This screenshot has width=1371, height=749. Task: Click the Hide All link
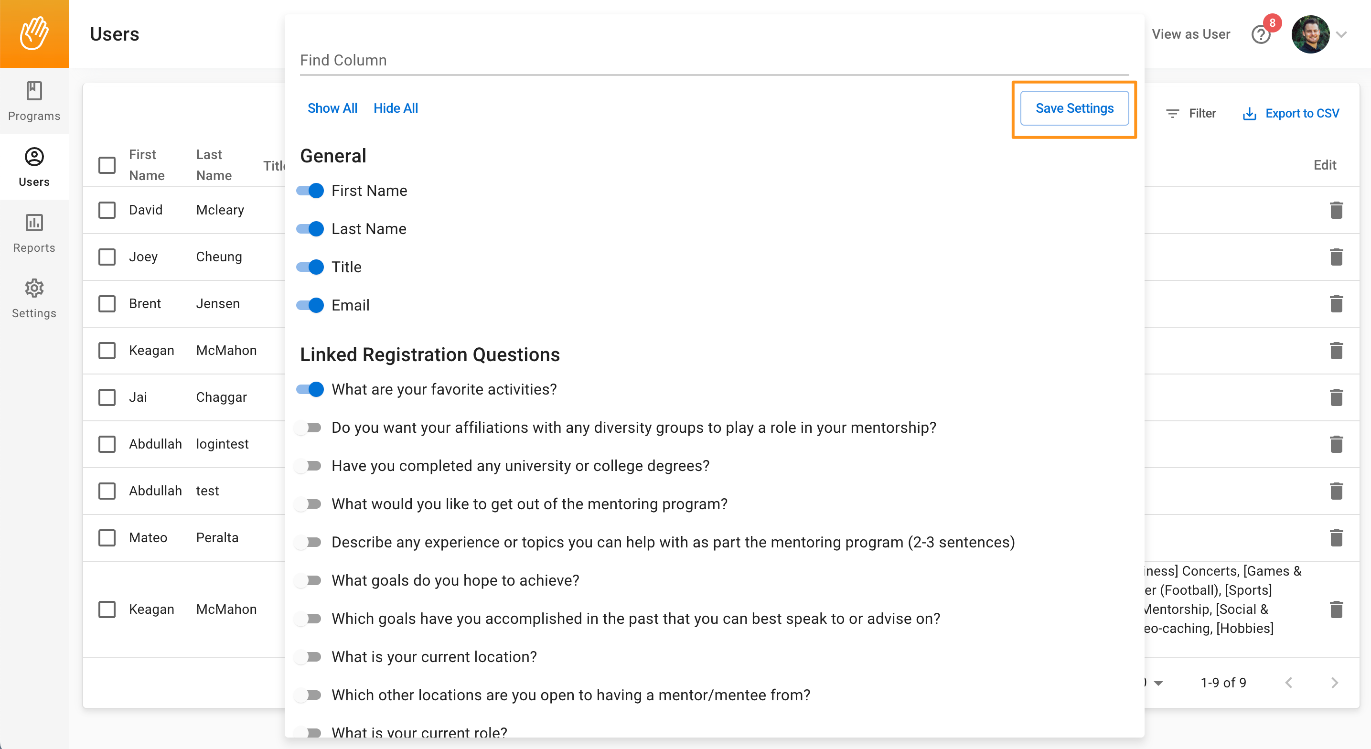pos(396,108)
